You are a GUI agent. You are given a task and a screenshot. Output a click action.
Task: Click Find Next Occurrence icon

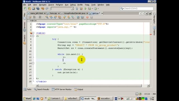(x=55, y=17)
